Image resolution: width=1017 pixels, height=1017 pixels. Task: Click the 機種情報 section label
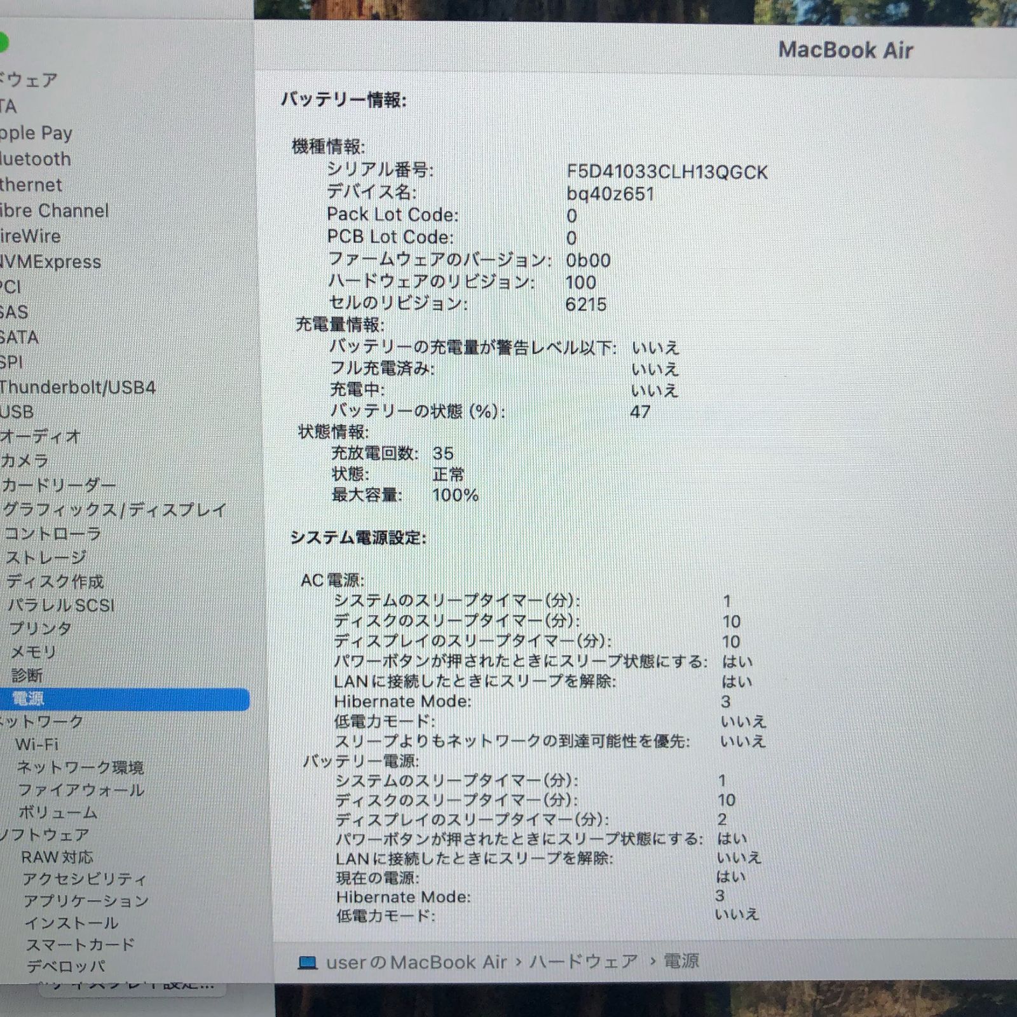(x=328, y=147)
